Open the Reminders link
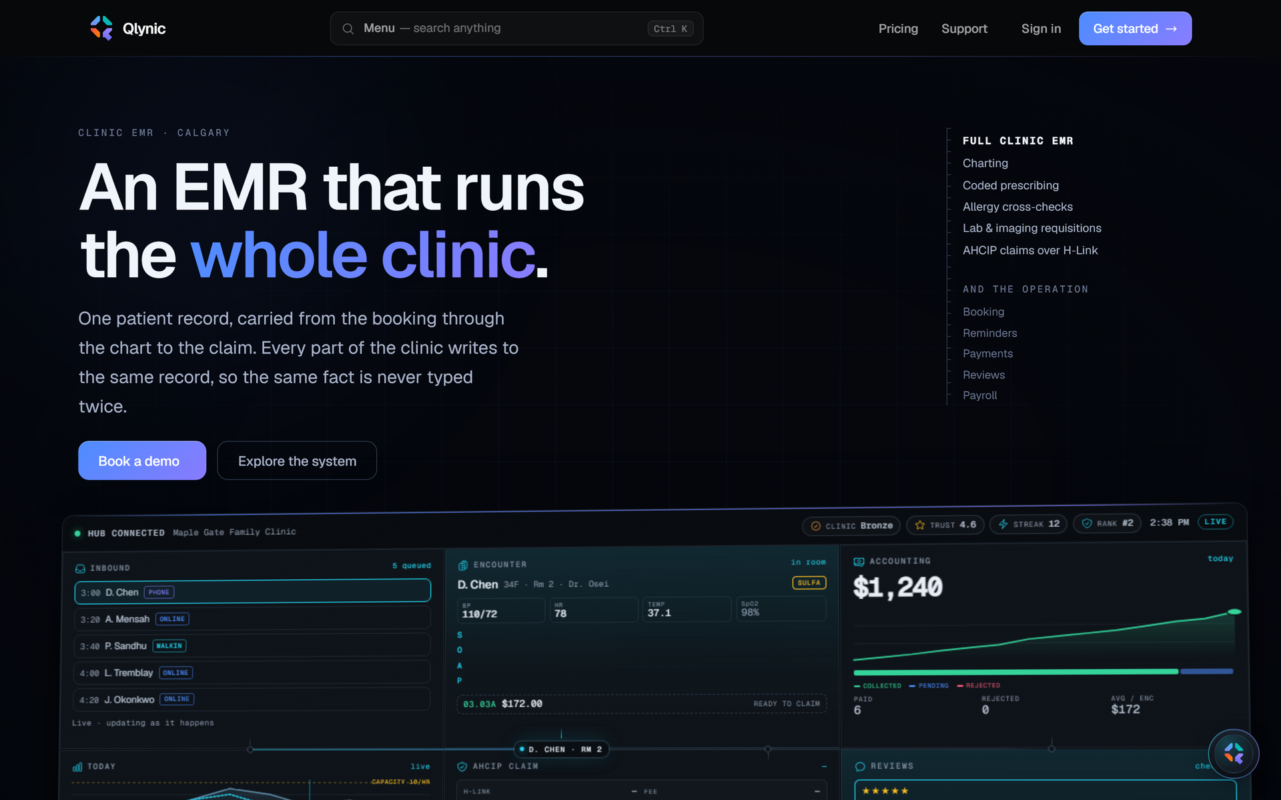Viewport: 1281px width, 800px height. pos(989,333)
